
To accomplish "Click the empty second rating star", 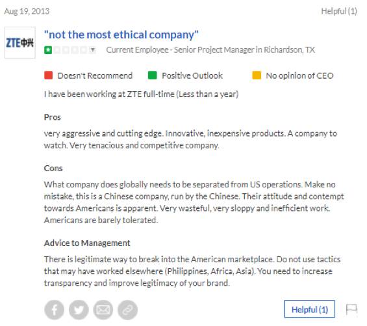I will pos(57,50).
